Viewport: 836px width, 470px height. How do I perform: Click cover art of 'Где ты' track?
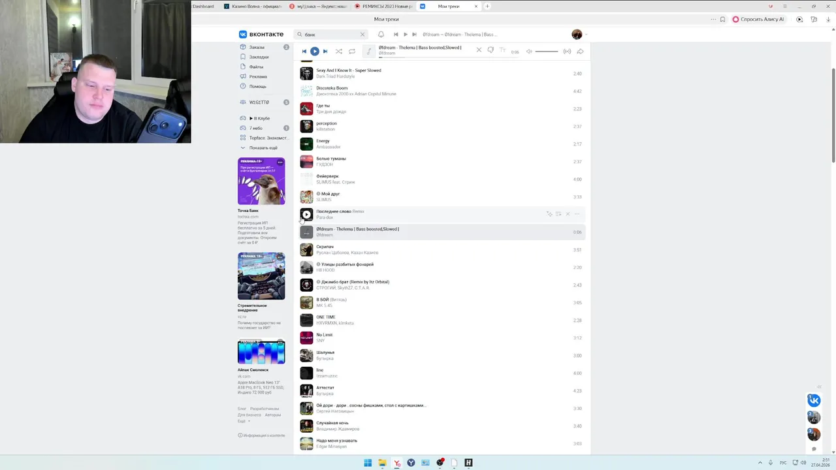[306, 108]
